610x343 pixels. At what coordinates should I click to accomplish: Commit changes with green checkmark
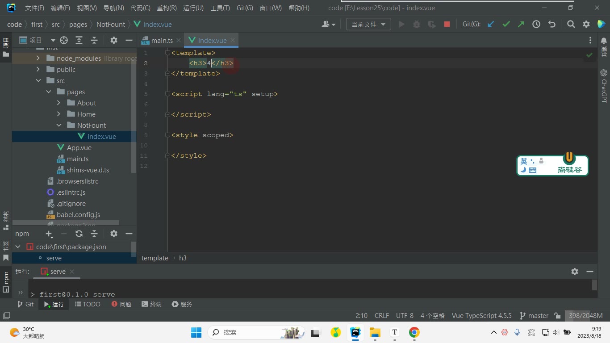[506, 25]
